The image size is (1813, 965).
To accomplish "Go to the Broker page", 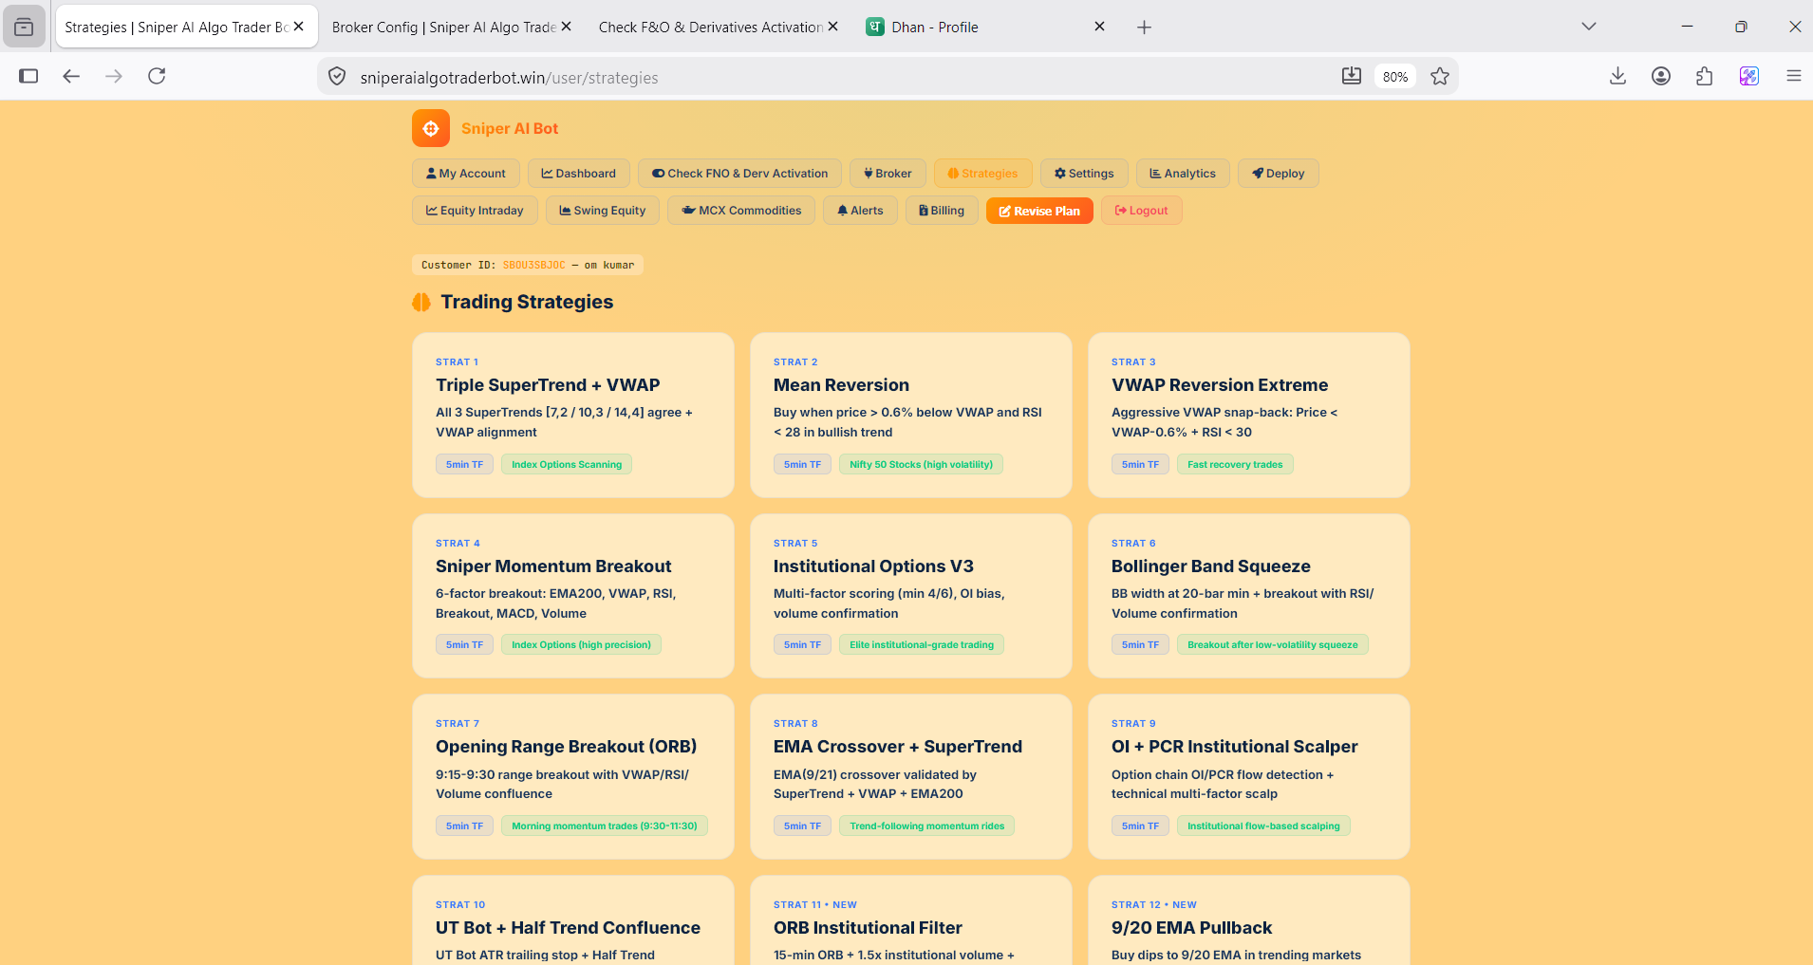I will [888, 174].
